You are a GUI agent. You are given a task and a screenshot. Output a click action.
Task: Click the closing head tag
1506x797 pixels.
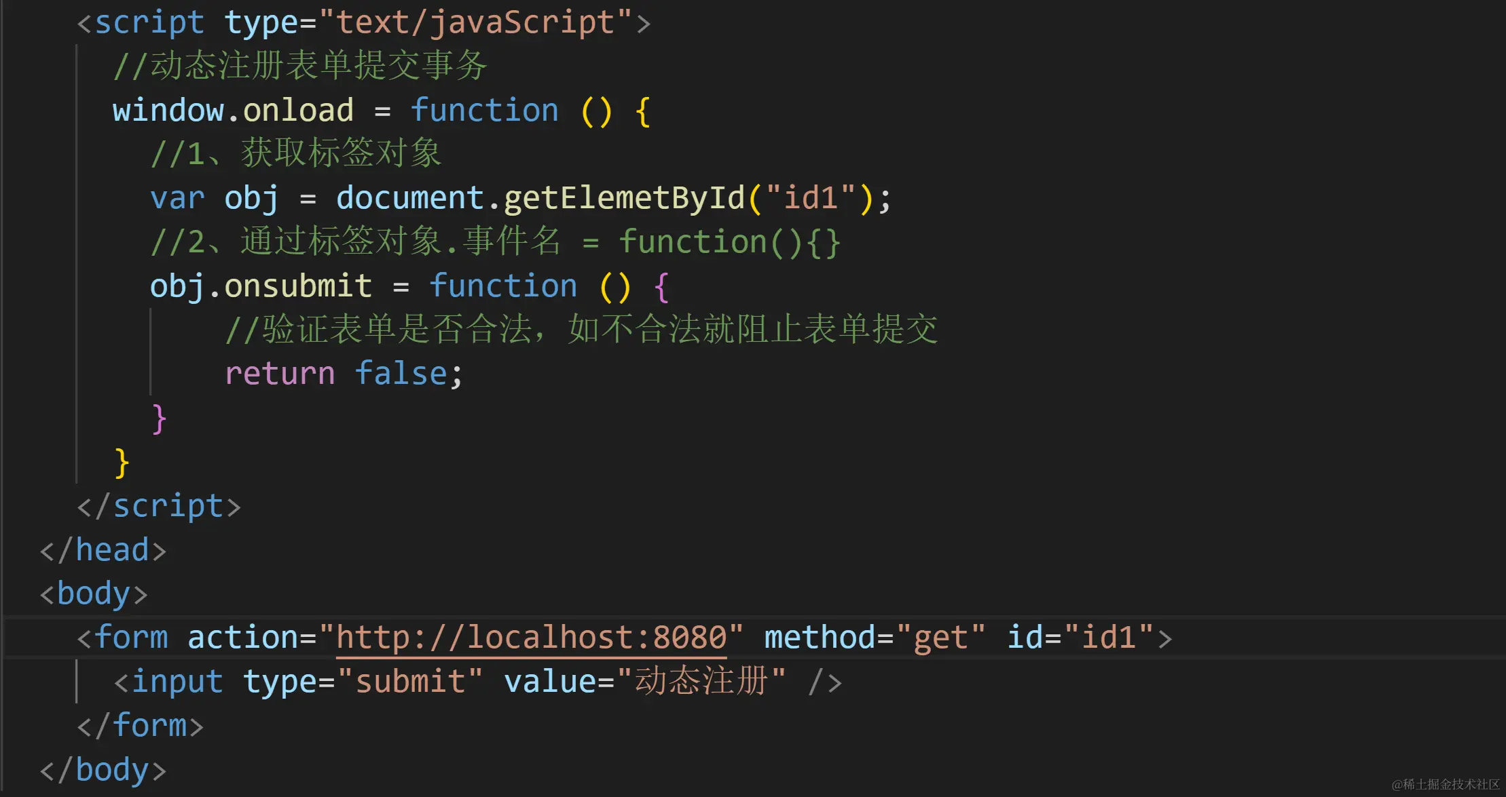click(103, 550)
